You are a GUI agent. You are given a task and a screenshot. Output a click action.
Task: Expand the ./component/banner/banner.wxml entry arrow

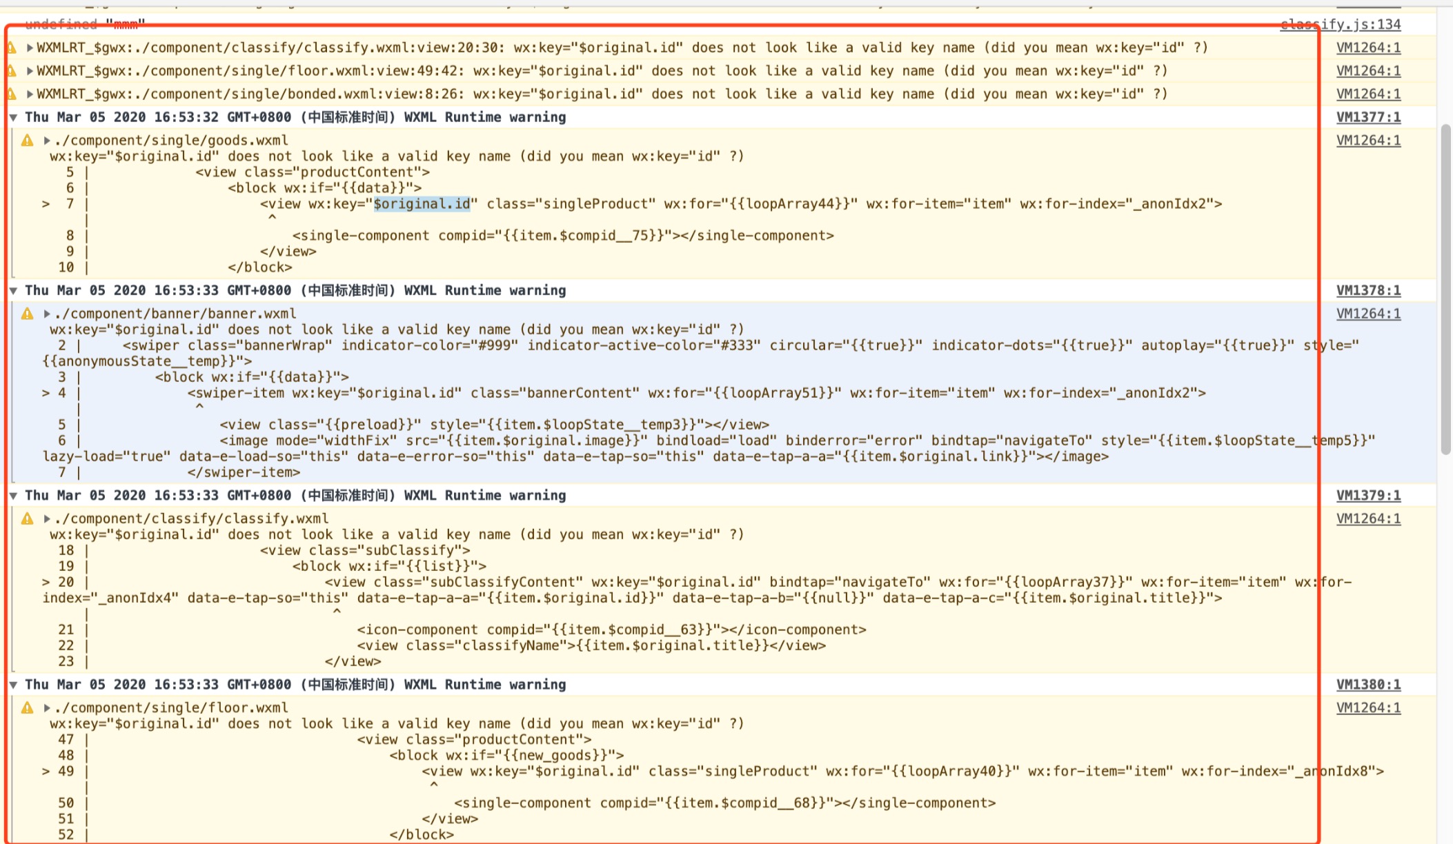[x=47, y=314]
